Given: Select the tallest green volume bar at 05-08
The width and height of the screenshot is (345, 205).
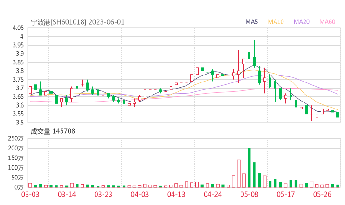Looking at the screenshot, I should coord(249,168).
